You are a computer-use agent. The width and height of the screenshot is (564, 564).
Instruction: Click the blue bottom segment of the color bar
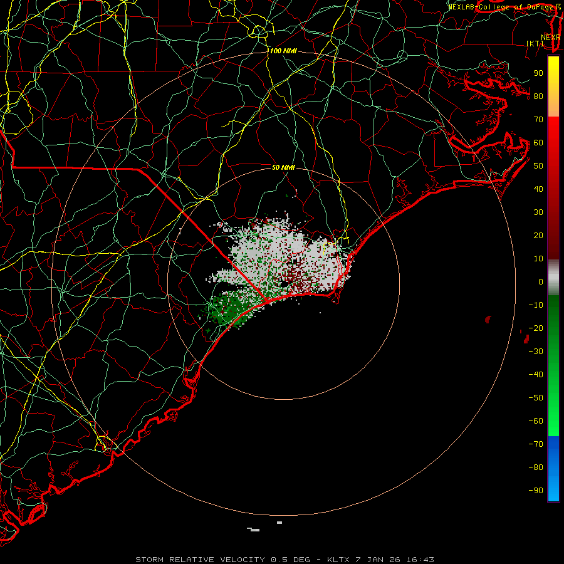point(553,469)
